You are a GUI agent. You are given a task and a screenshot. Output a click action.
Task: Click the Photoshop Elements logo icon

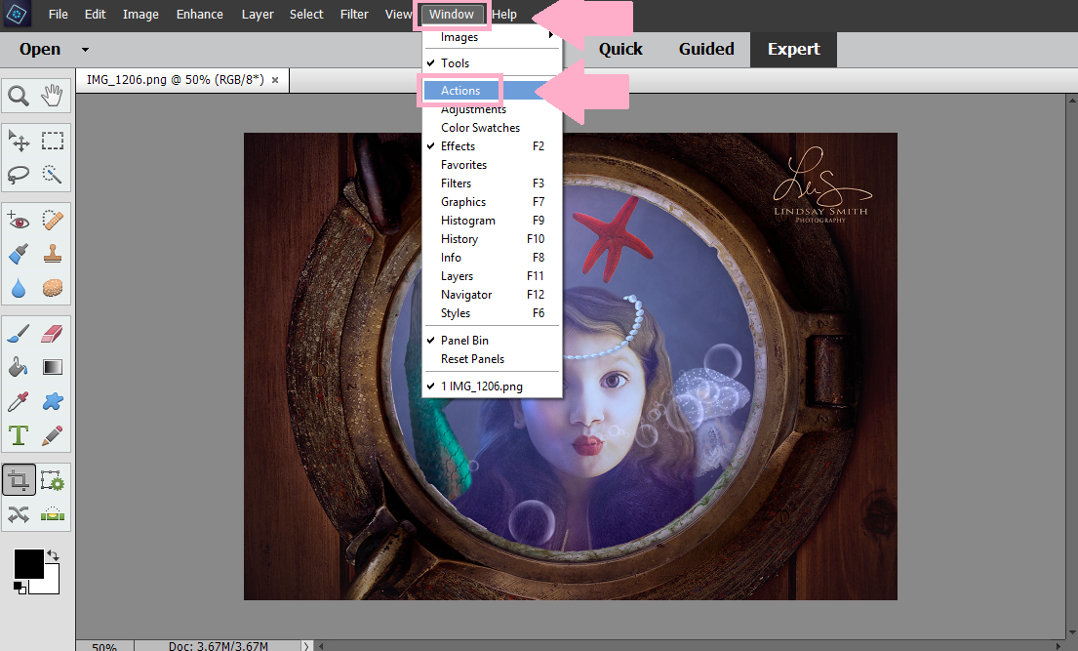(17, 14)
